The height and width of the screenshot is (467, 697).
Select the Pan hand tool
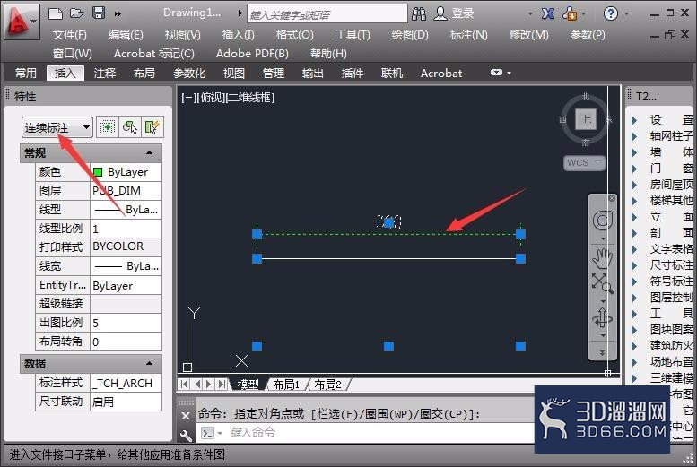tap(602, 258)
